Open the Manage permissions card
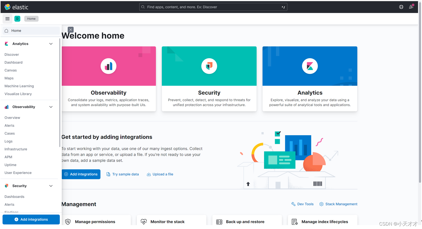422x229 pixels. [x=96, y=220]
